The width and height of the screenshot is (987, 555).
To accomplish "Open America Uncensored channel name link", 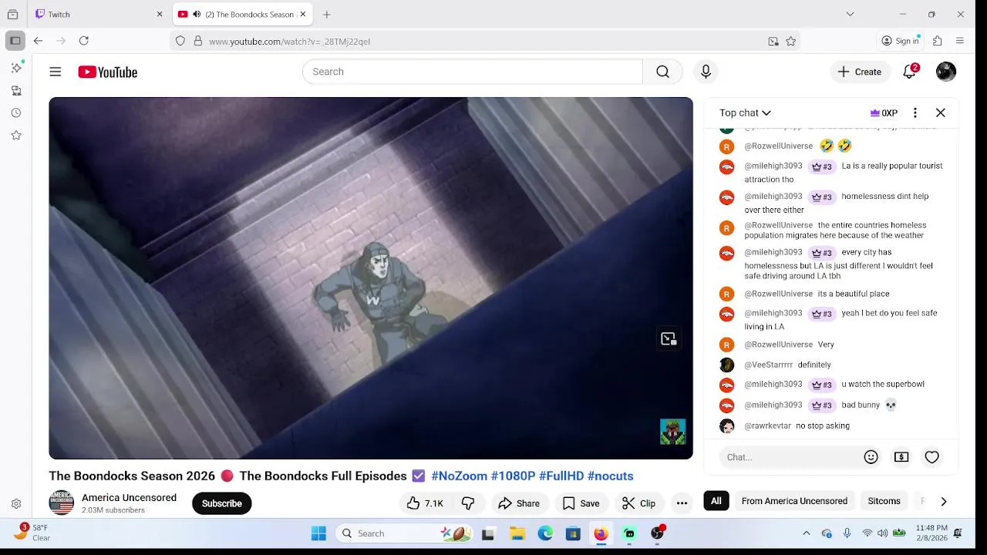I will point(129,498).
